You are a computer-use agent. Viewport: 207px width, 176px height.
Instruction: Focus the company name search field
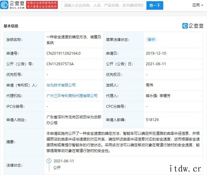[104, 5]
